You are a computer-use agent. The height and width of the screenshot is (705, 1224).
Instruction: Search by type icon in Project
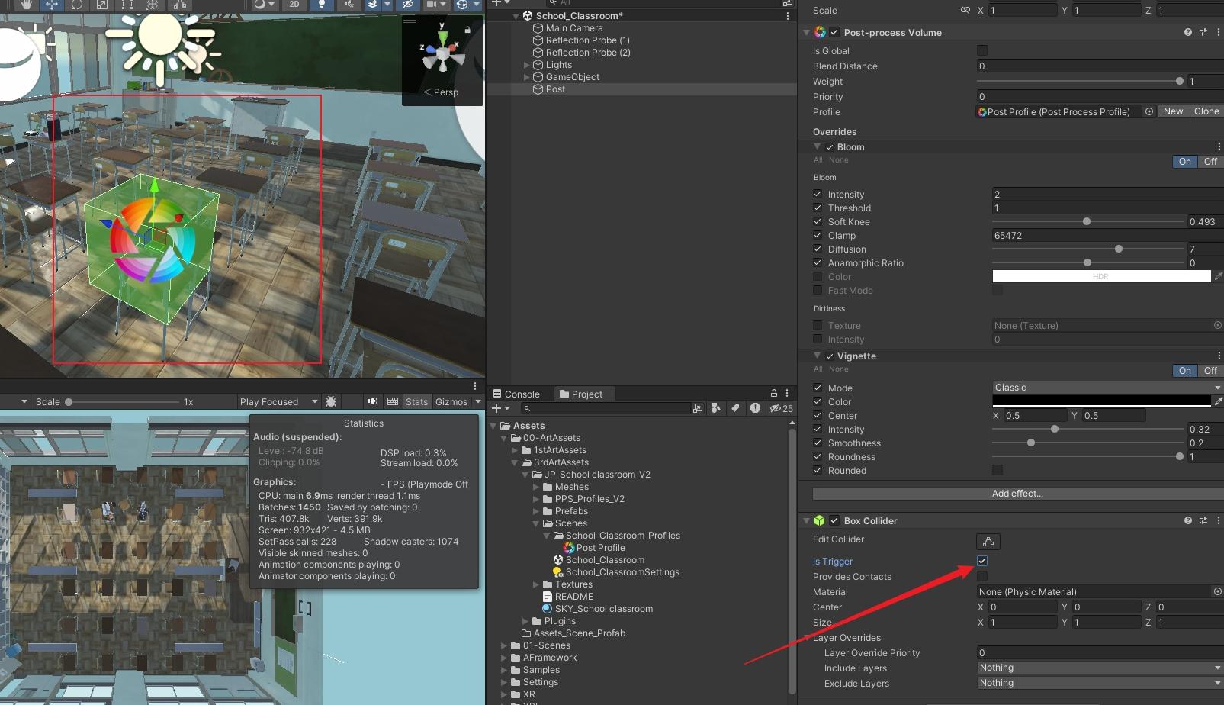point(715,408)
